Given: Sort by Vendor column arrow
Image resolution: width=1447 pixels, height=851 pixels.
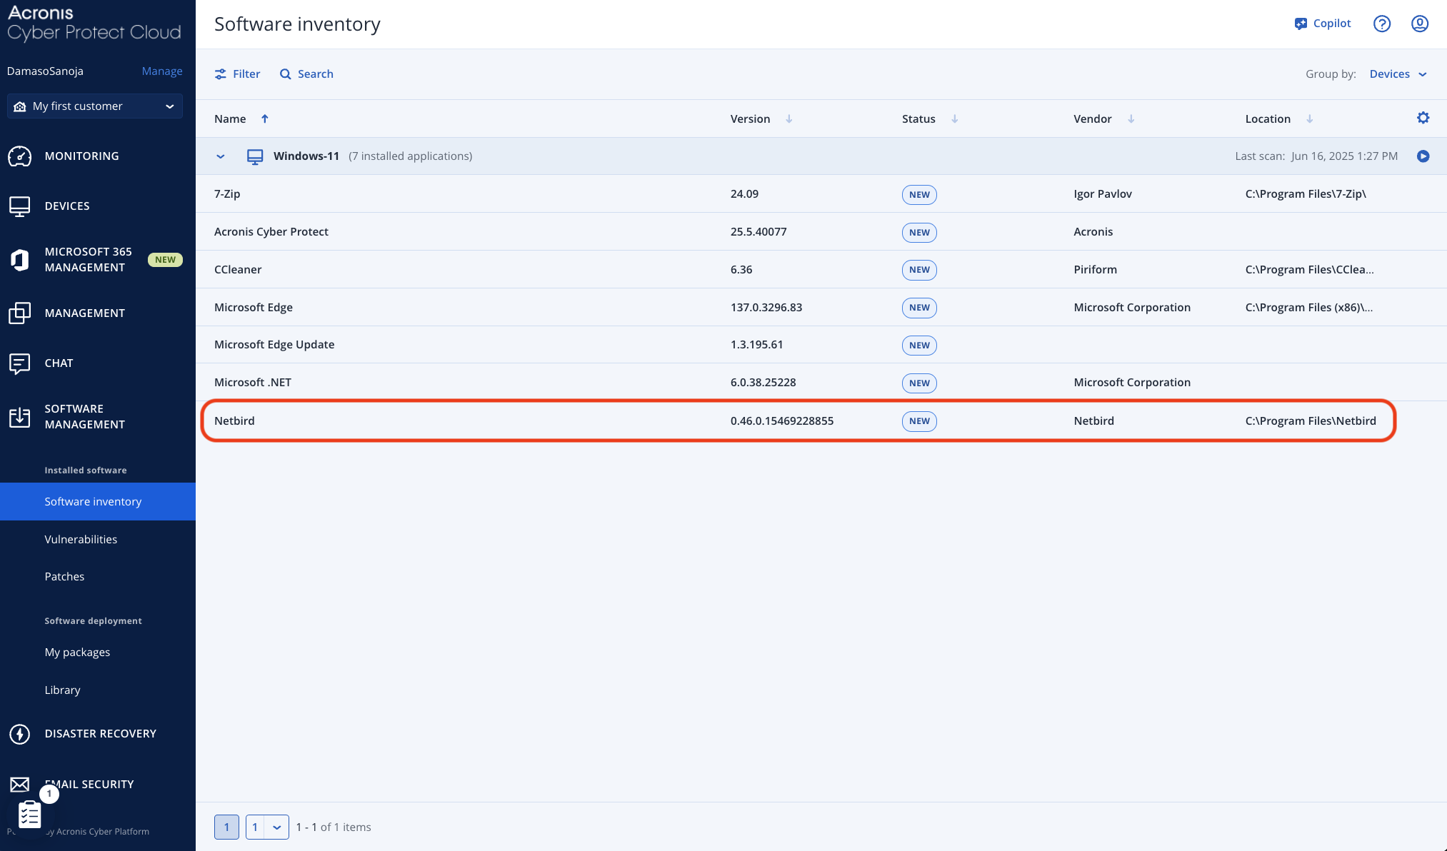Looking at the screenshot, I should (x=1131, y=119).
